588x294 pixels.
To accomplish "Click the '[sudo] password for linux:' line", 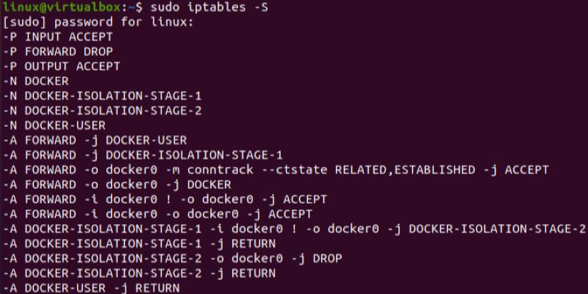I will [98, 22].
